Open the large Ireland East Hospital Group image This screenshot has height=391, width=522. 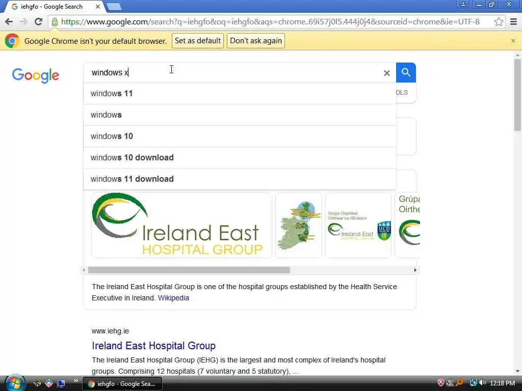[x=181, y=225]
